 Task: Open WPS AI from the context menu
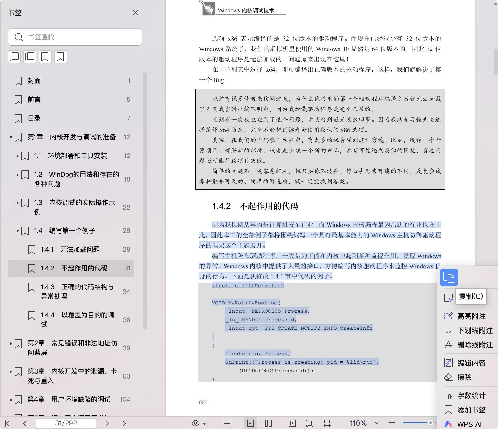pyautogui.click(x=469, y=424)
